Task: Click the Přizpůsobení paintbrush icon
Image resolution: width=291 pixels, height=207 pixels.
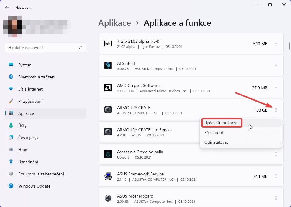Action: tap(11, 101)
